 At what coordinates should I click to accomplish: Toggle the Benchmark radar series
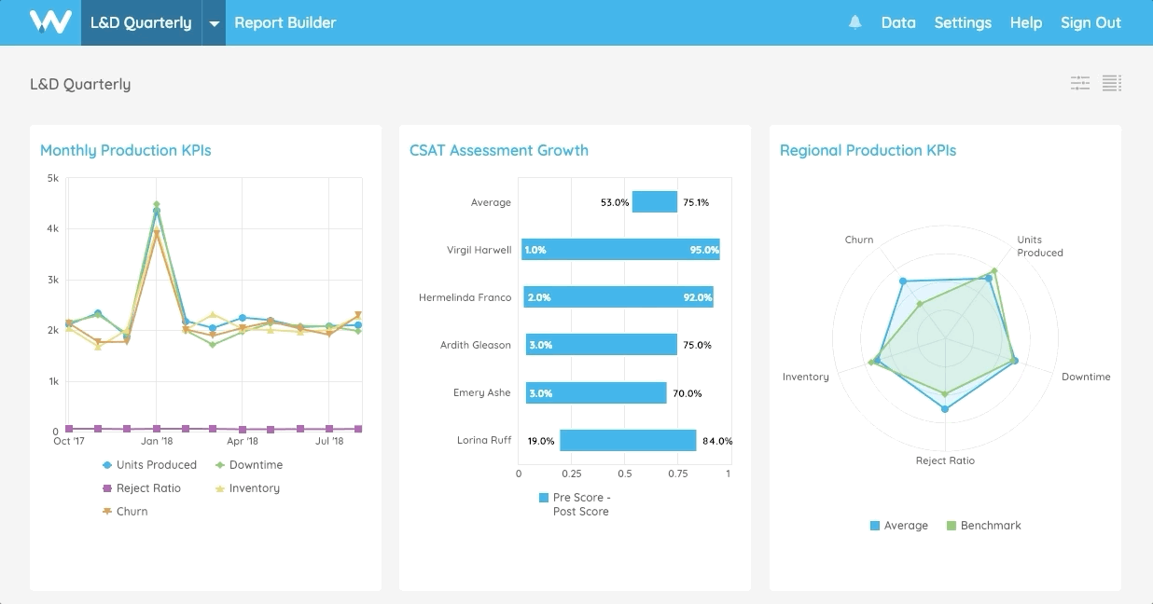[x=993, y=525]
